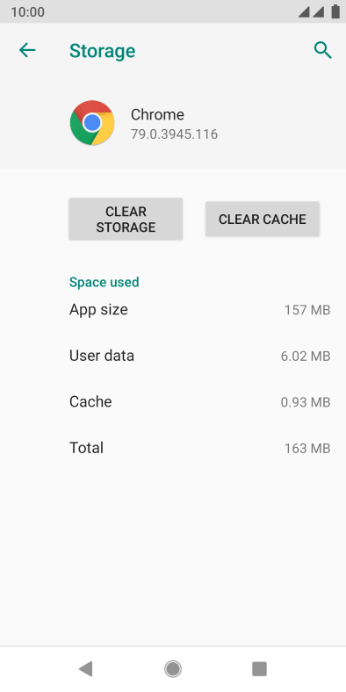The width and height of the screenshot is (346, 692).
Task: Tap the Android back navigation triangle
Action: [85, 668]
